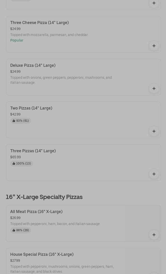Add Two Pizzas (14" Large) to cart
Screen dimensions: 166x274
point(154,131)
